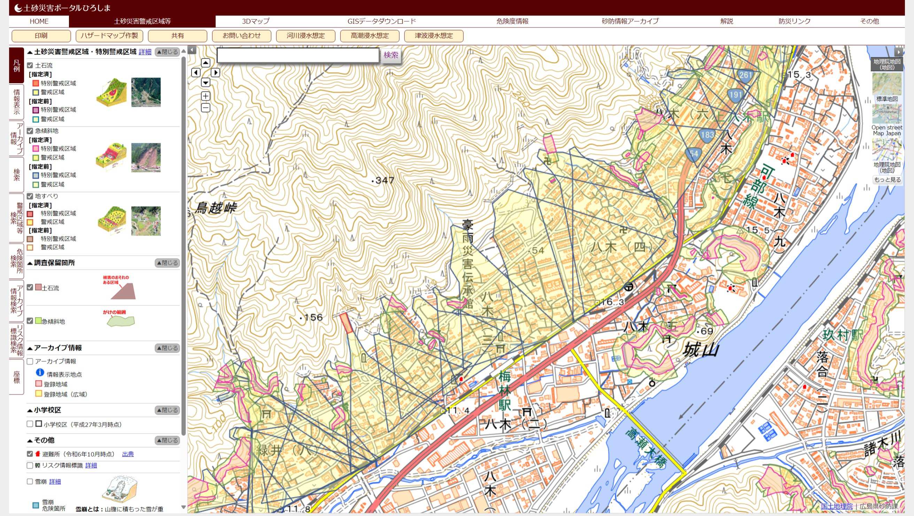Screen dimensions: 914x516
Task: Collapse the left legend panel arrow
Action: click(x=192, y=50)
